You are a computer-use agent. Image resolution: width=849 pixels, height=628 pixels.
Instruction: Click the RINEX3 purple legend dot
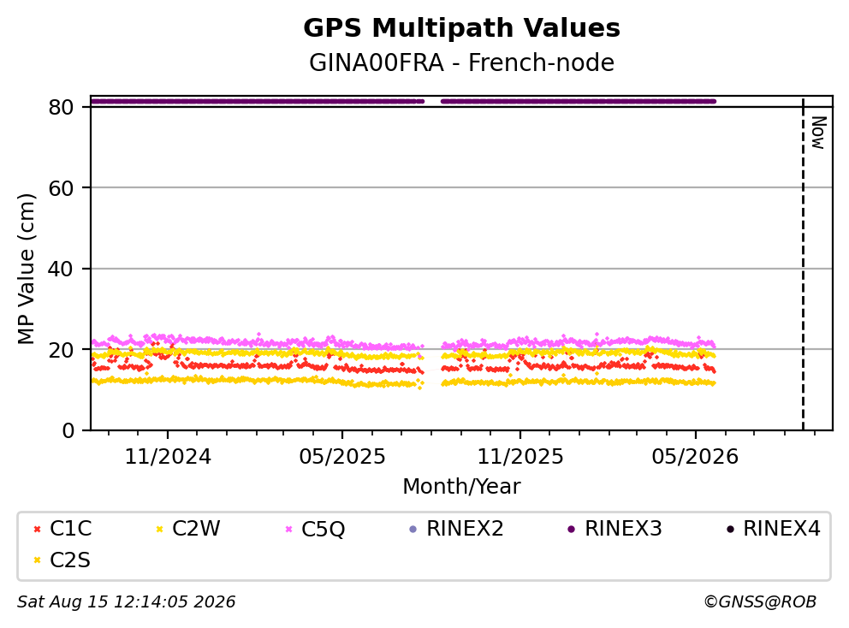click(571, 529)
